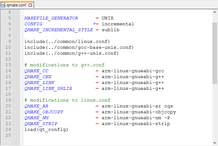
Task: Click load(qt_config) line
Action: [x=46, y=130]
